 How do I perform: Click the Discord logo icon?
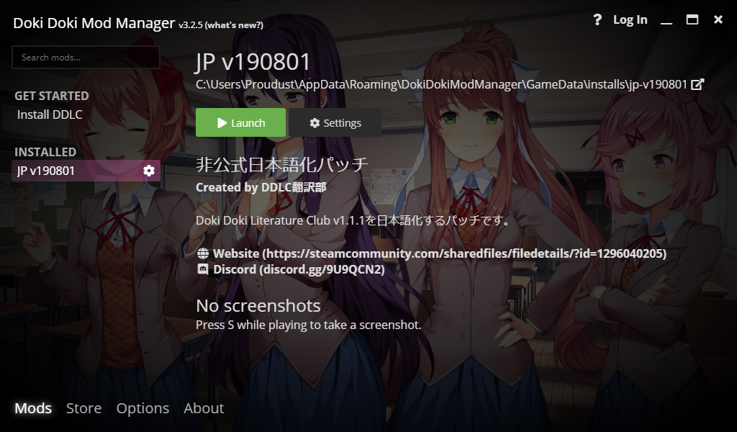[x=202, y=269]
